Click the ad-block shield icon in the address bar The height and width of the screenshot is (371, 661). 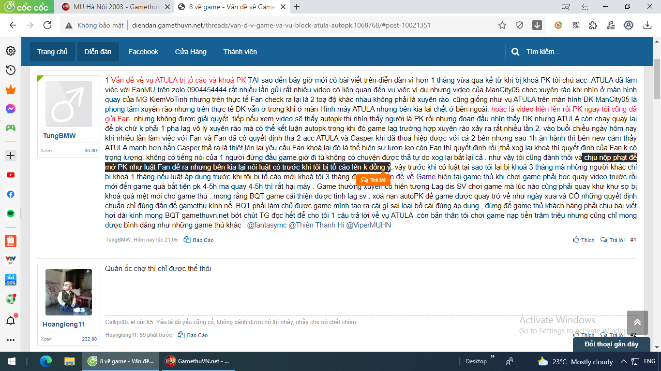pyautogui.click(x=520, y=25)
